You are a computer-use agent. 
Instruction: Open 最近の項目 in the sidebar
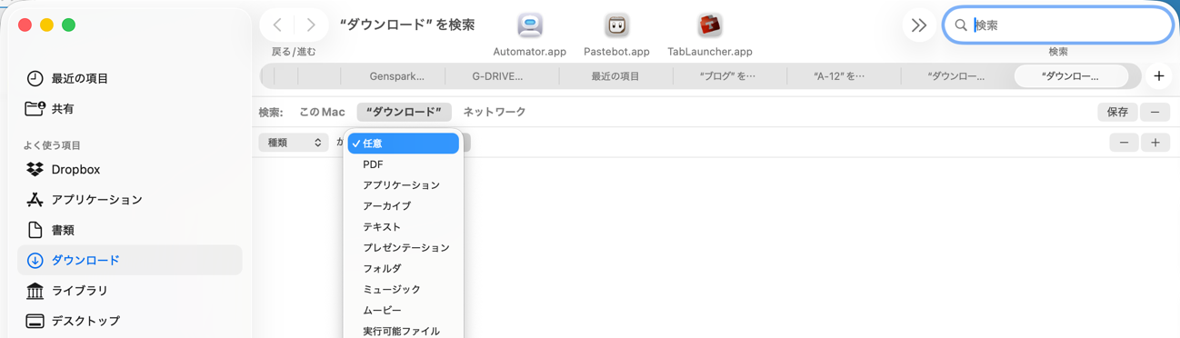[x=130, y=78]
